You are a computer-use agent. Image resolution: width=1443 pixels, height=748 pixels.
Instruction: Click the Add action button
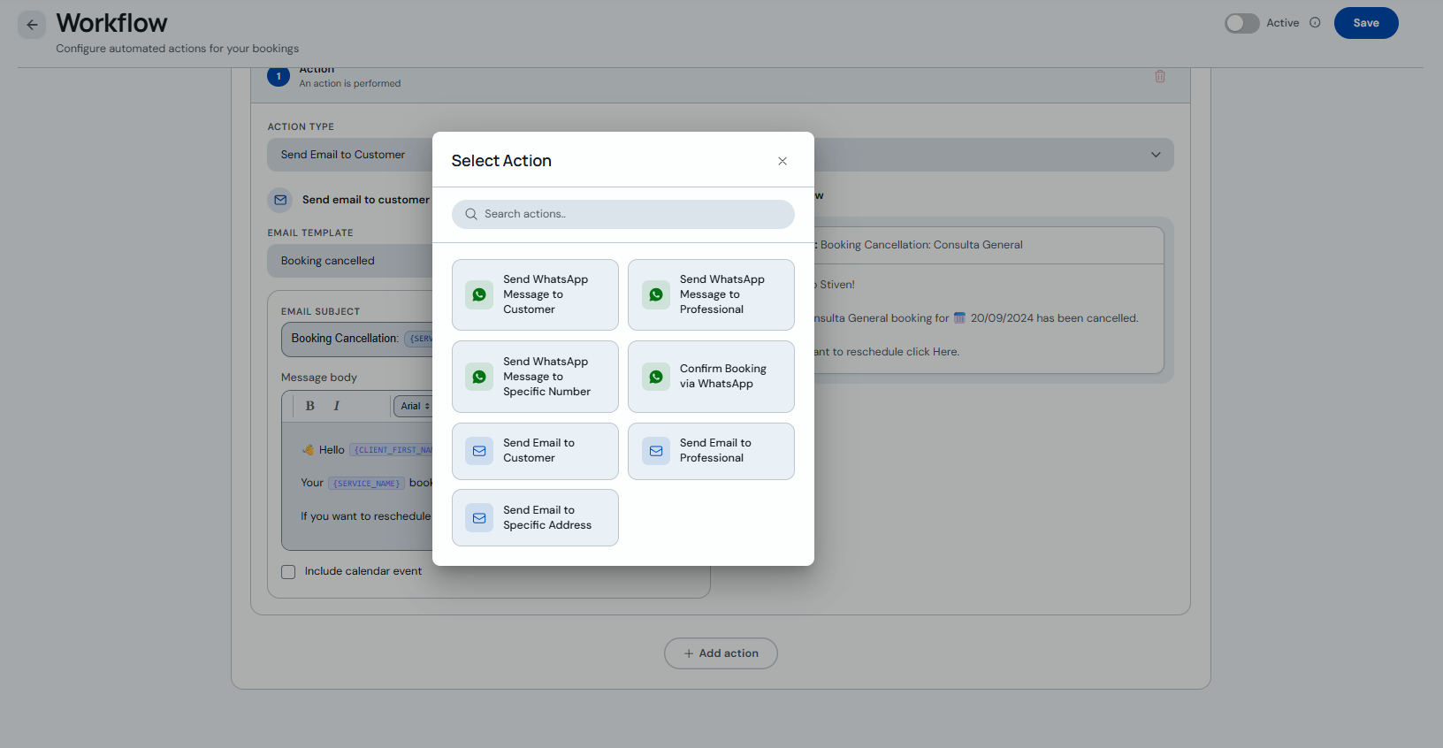point(721,653)
